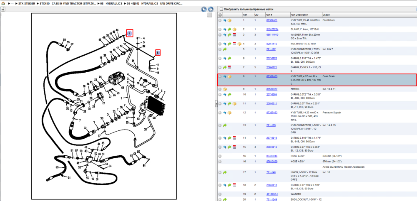Click the green arrow on UNION 701-140 row
Viewport: 417px width, 201px height.
point(225,172)
